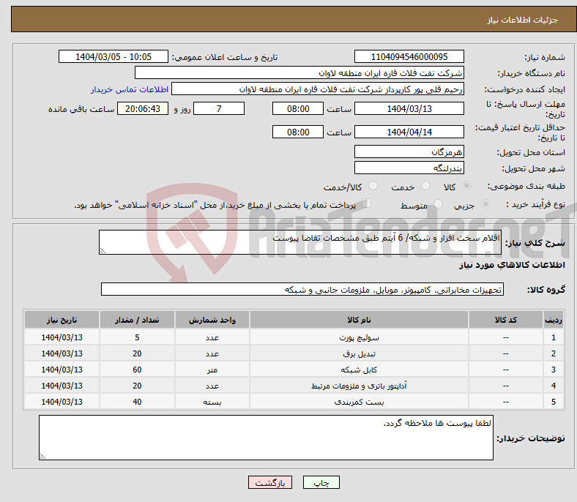Click the price validity date 1404/04/14 field
Viewport: 577px width, 502px height.
coord(409,132)
